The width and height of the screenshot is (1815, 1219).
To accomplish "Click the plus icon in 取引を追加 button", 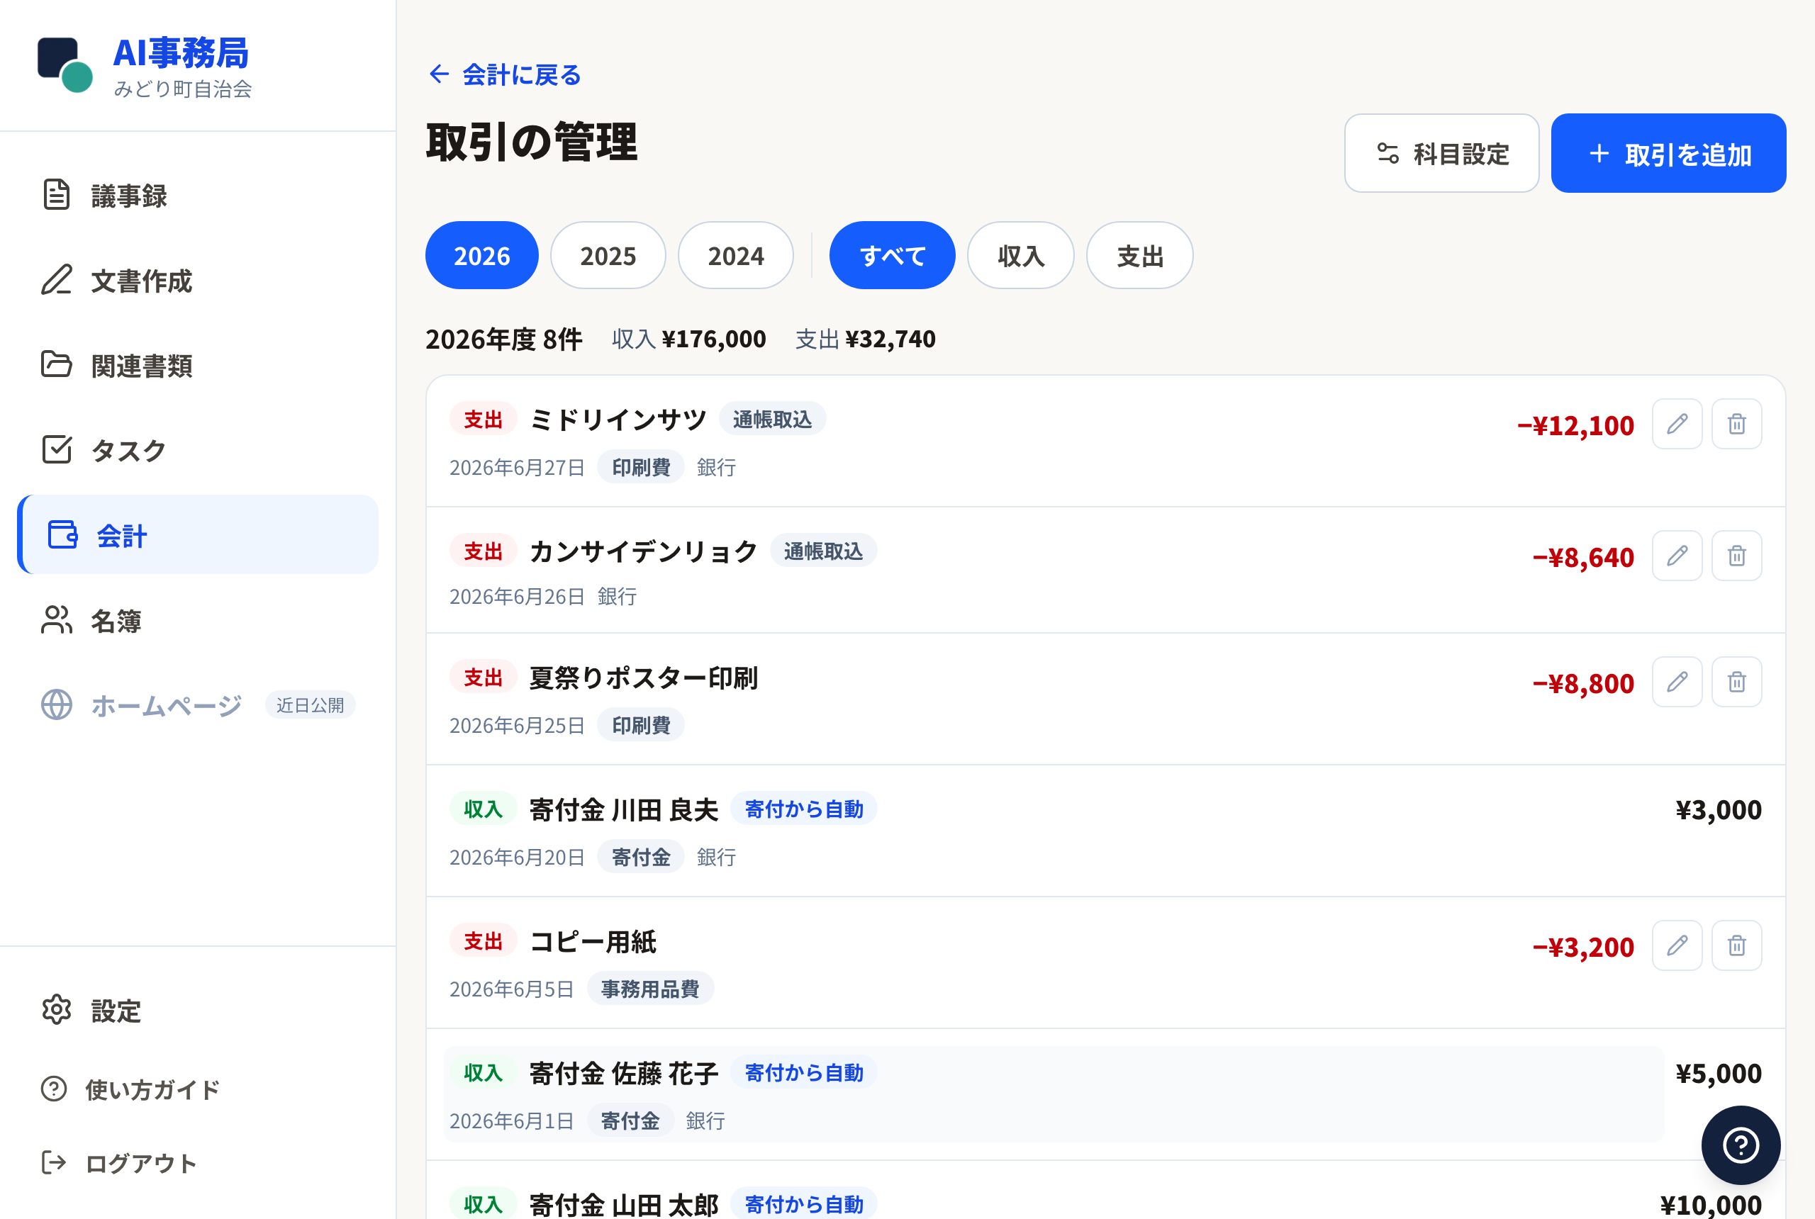I will coord(1599,153).
